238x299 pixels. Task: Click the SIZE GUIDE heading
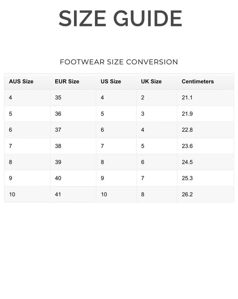click(x=120, y=19)
